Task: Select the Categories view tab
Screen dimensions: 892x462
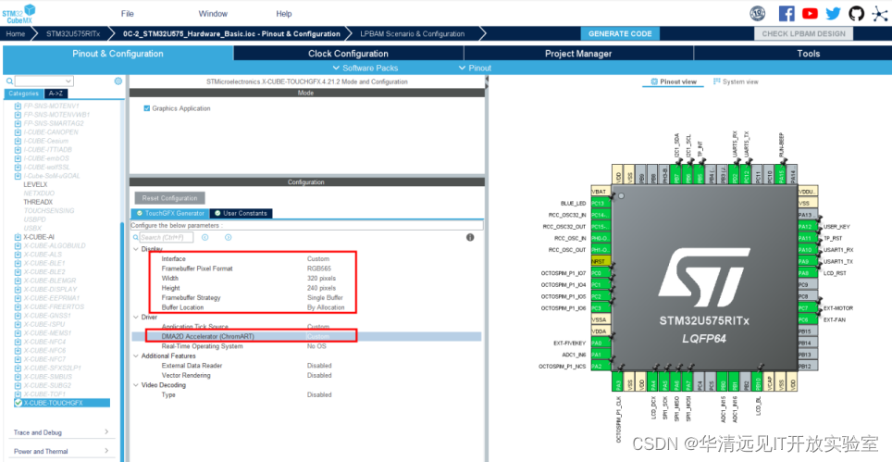Action: pos(24,94)
